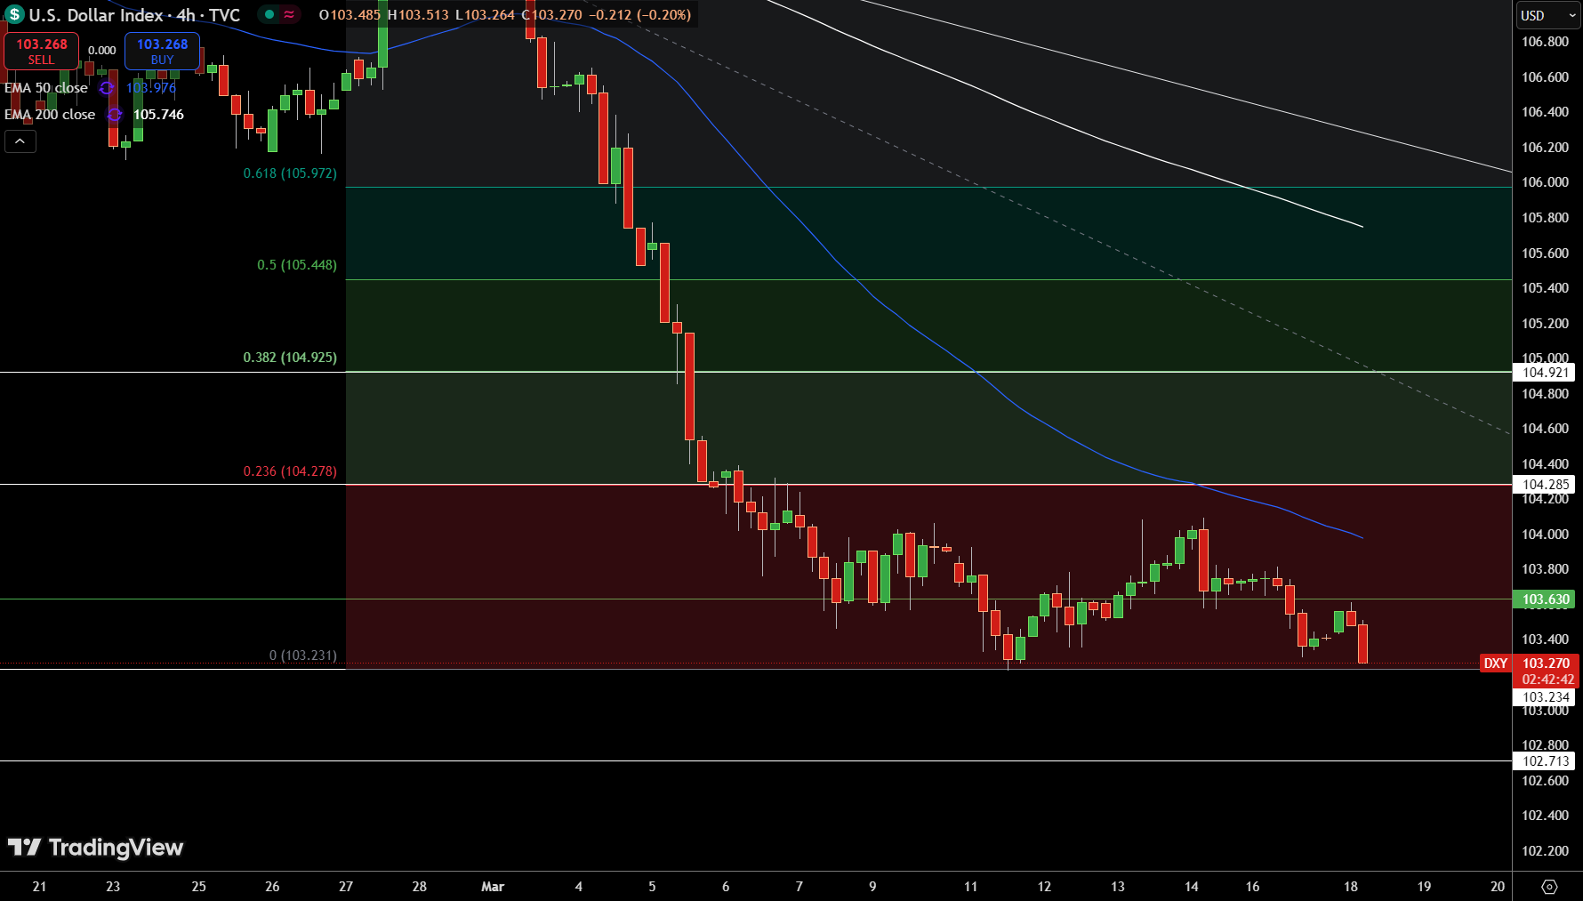Image resolution: width=1583 pixels, height=901 pixels.
Task: Click the change value −0.212 (−0.20%)
Action: 639,15
